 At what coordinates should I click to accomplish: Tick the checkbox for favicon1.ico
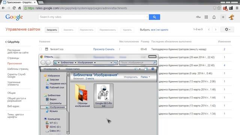coord(40,49)
